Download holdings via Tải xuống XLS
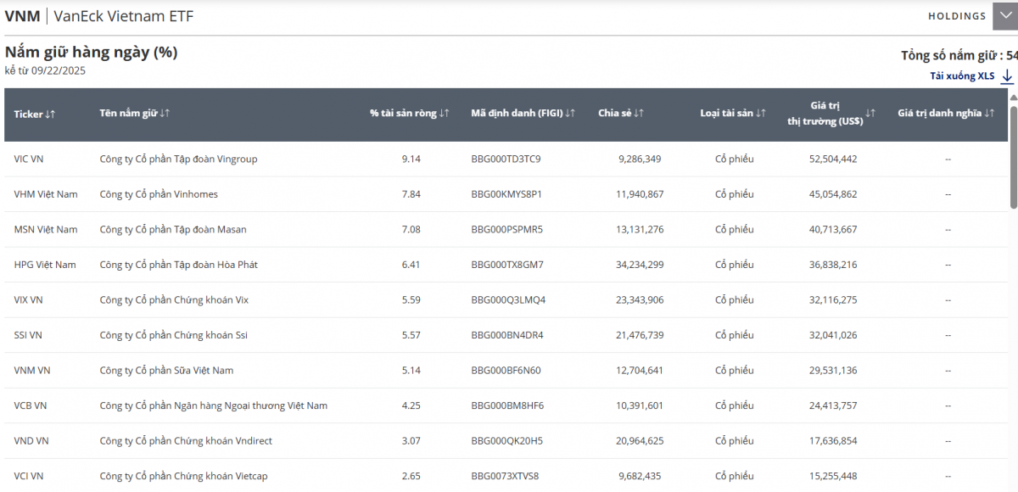The width and height of the screenshot is (1018, 492). coord(962,76)
